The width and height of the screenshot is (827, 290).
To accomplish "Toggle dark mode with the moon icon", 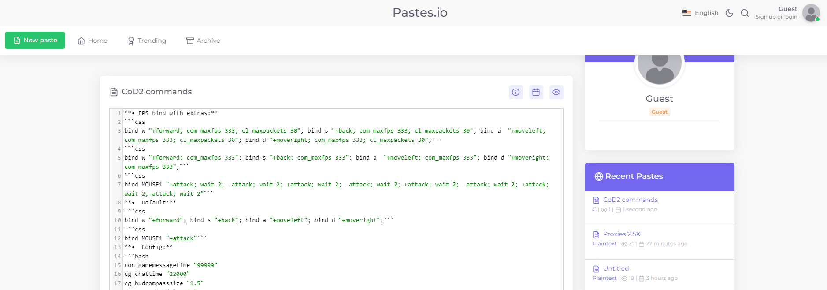I will 729,13.
